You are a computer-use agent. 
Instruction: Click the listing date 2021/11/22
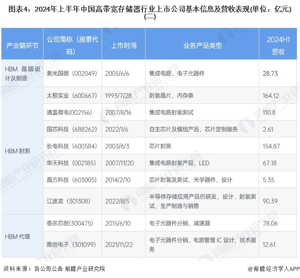[119, 245]
